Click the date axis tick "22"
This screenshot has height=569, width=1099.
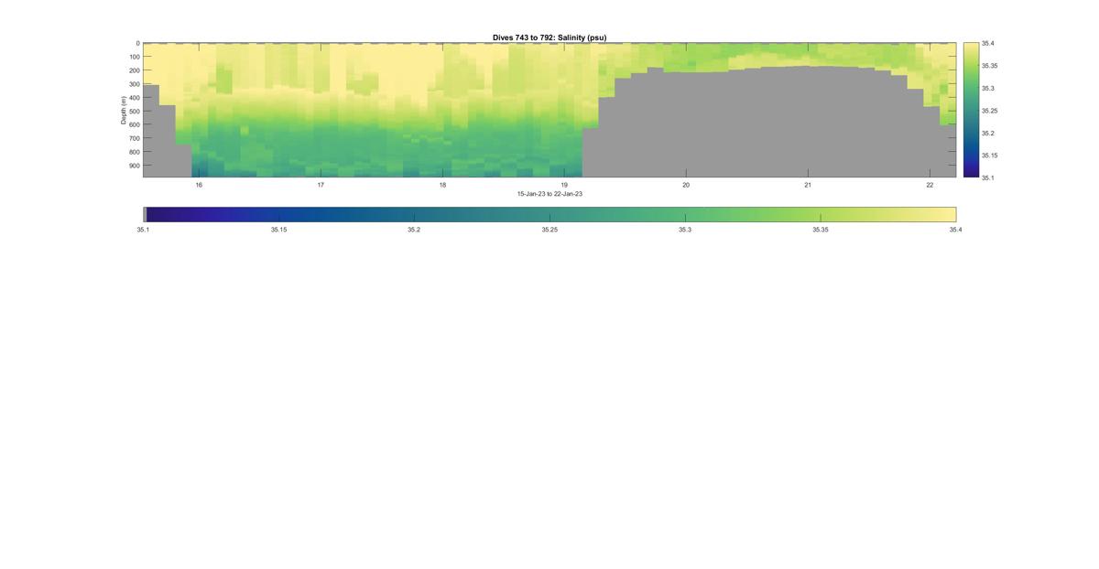point(930,185)
